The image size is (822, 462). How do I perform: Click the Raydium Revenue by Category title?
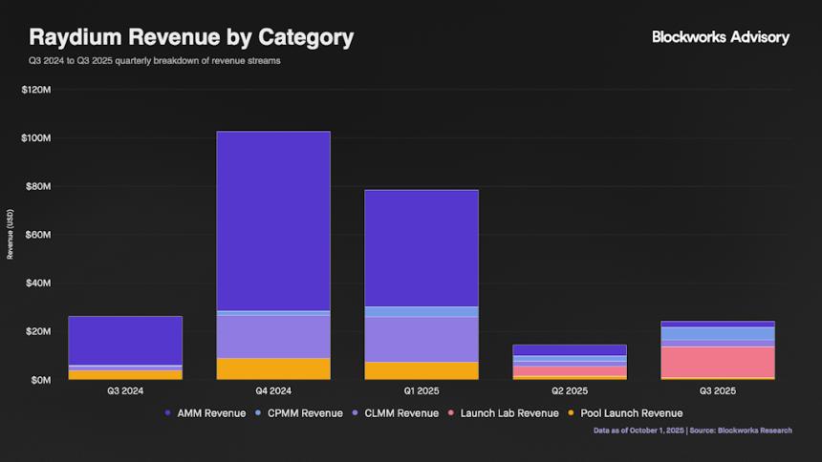[x=191, y=37]
